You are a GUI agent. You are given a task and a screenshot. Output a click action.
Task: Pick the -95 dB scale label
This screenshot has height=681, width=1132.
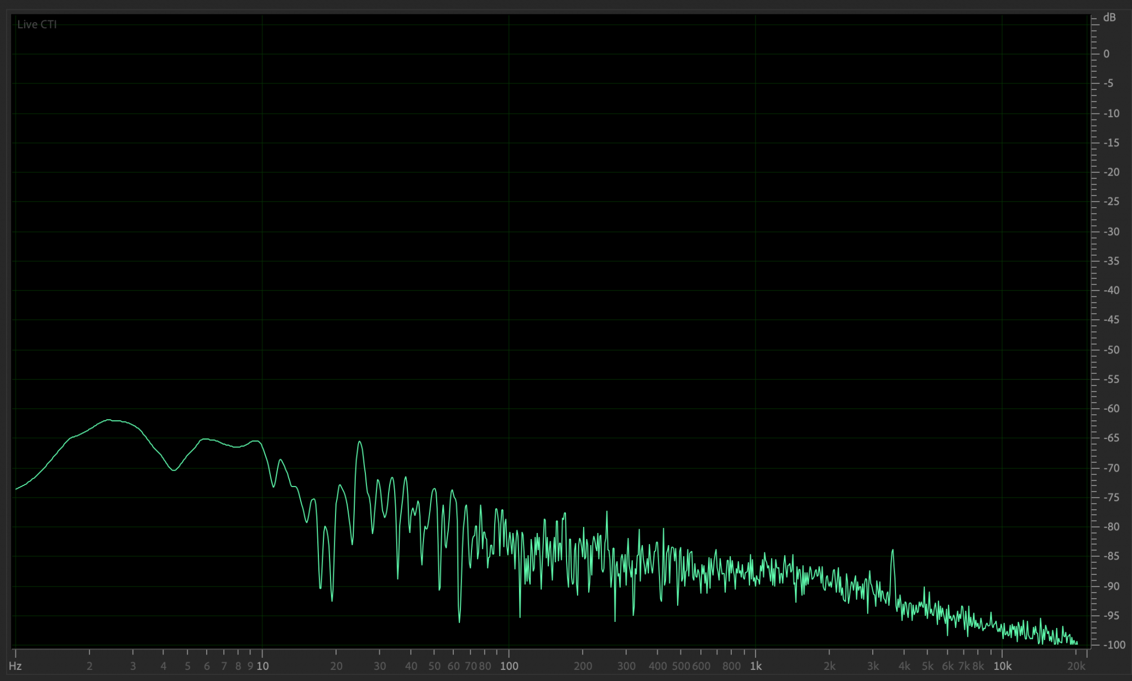pos(1111,615)
